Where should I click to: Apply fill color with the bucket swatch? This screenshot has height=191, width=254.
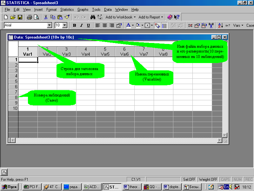[x=138, y=25]
